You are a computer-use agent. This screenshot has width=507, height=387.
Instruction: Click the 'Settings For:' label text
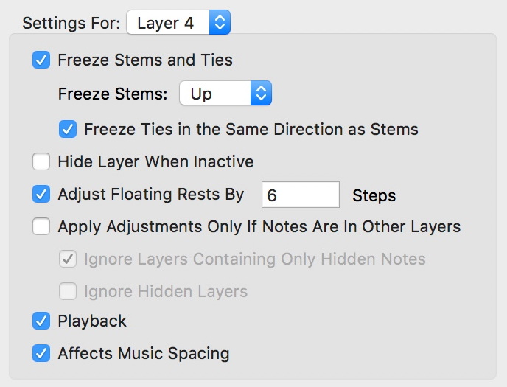[x=71, y=23]
